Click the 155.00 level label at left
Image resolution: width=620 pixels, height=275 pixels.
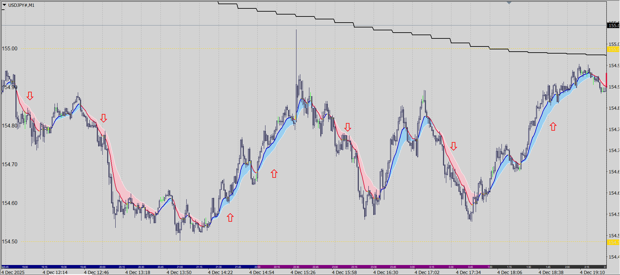(x=10, y=48)
